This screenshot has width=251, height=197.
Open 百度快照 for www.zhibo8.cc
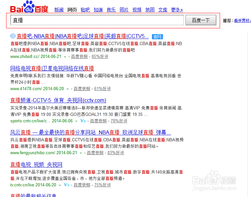[79, 57]
